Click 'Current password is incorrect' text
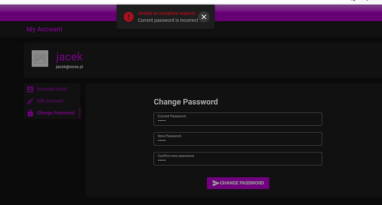The width and height of the screenshot is (382, 205). (168, 20)
